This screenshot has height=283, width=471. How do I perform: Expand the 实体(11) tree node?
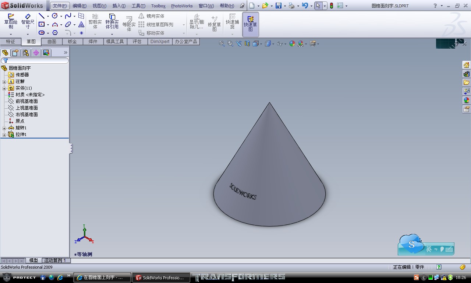tap(4, 88)
